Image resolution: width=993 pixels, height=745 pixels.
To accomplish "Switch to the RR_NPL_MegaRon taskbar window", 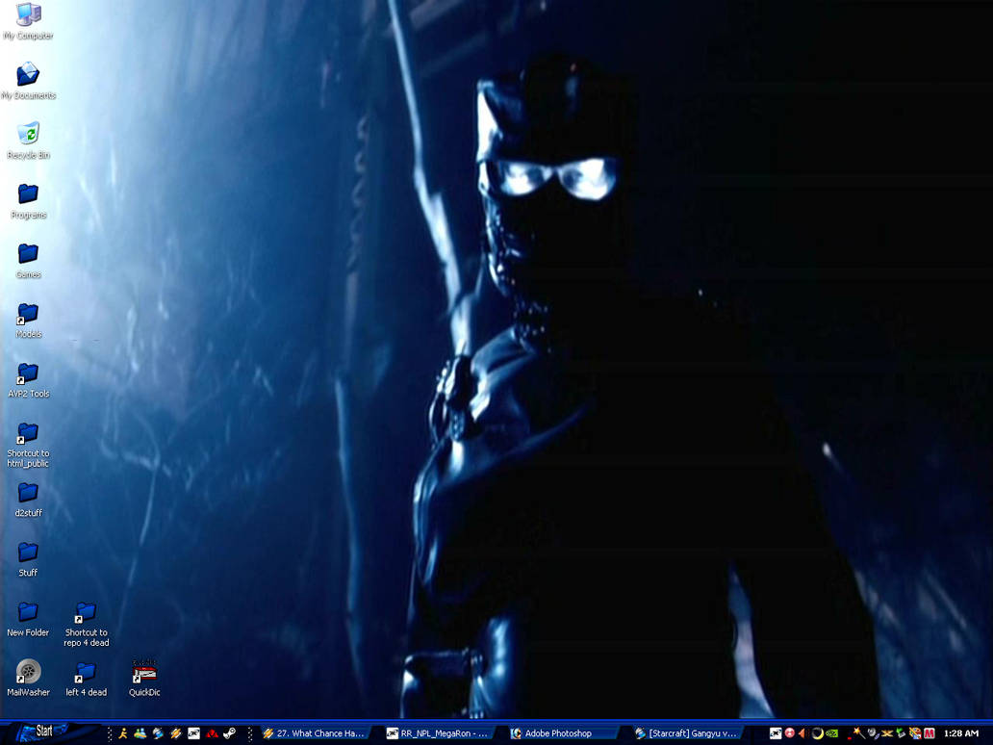I will pos(438,733).
